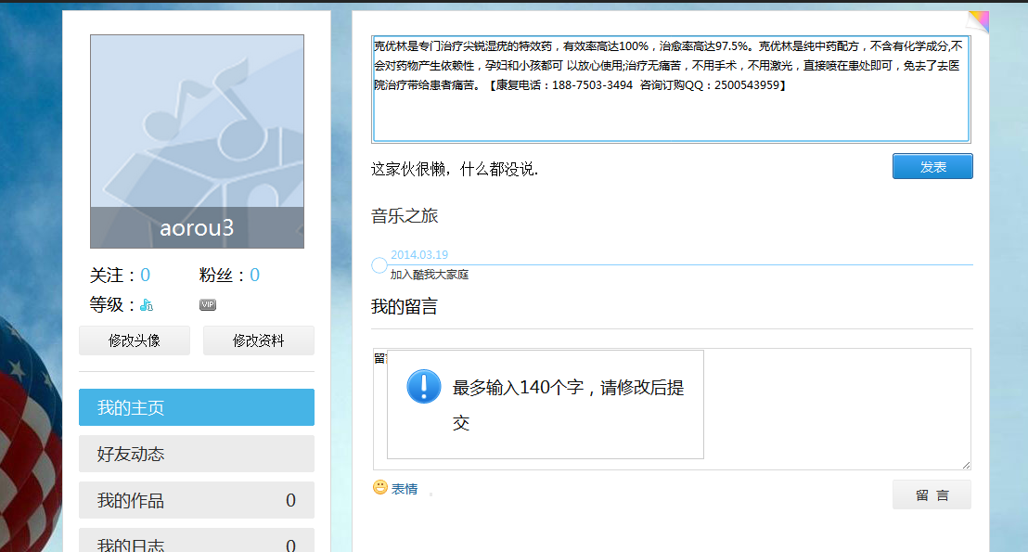This screenshot has height=552, width=1028.
Task: Select the highlighted 我的主页 tab
Action: (x=196, y=406)
